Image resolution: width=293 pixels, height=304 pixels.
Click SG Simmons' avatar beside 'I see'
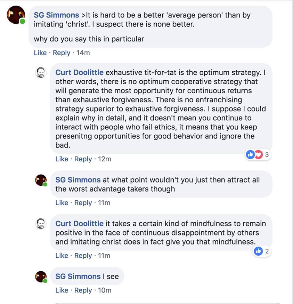pyautogui.click(x=41, y=277)
